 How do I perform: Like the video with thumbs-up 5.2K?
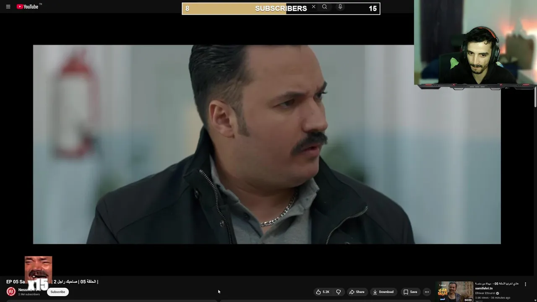click(x=323, y=292)
